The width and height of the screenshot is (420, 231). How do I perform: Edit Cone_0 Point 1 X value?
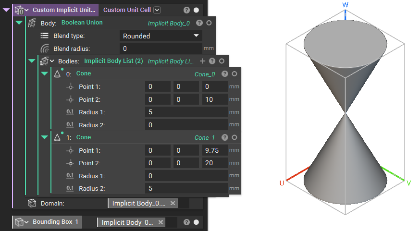(158, 87)
